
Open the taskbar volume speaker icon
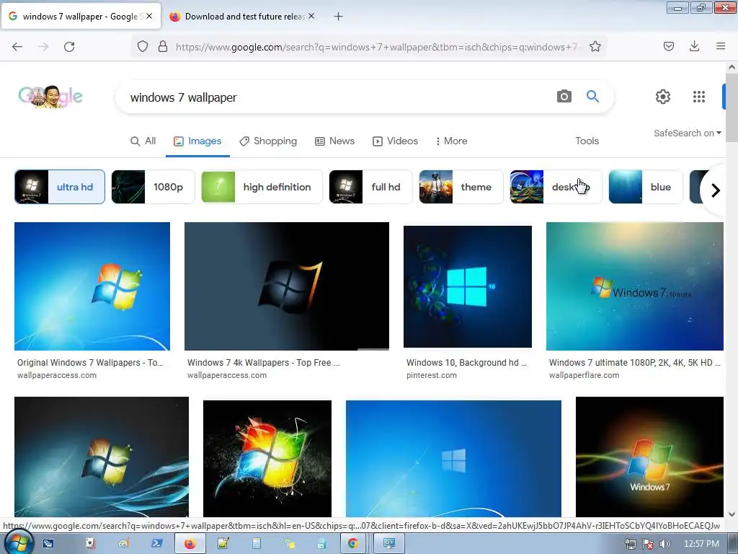click(664, 544)
